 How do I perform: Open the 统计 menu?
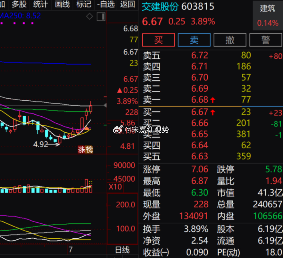click(41, 4)
